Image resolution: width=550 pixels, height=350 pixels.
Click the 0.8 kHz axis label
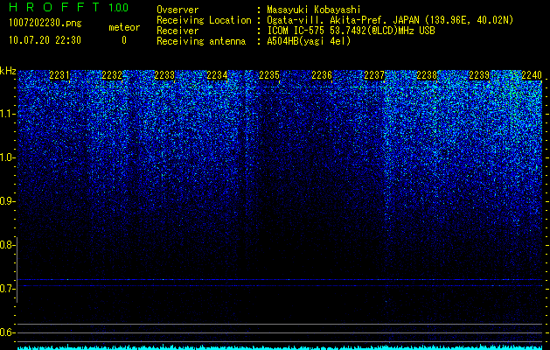click(x=7, y=245)
